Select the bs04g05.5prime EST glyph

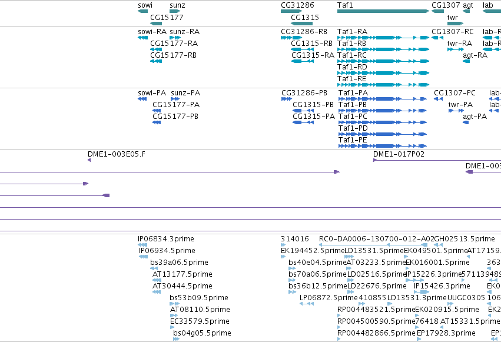tap(177, 340)
